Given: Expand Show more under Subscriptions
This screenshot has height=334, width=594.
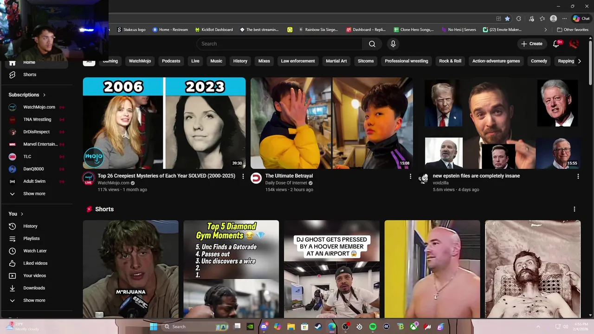Looking at the screenshot, I should pyautogui.click(x=36, y=194).
